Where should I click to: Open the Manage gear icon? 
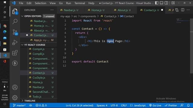(15, 97)
